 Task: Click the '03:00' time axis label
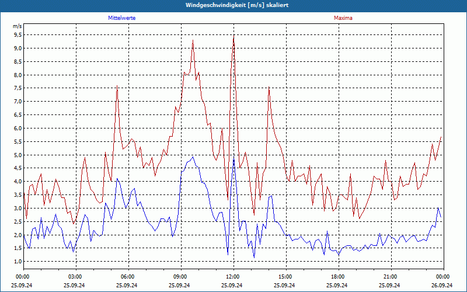tap(75, 277)
